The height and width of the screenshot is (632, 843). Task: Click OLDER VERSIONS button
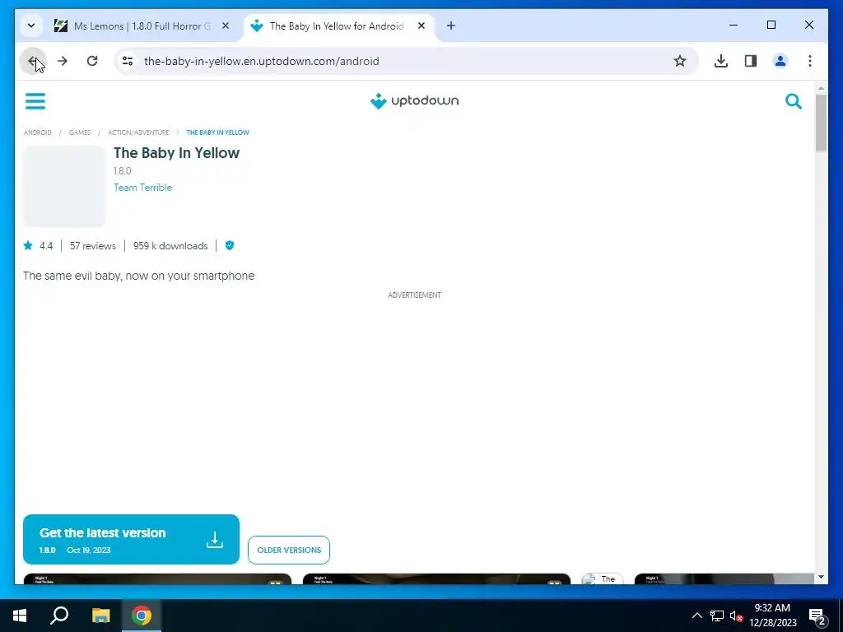(x=289, y=550)
